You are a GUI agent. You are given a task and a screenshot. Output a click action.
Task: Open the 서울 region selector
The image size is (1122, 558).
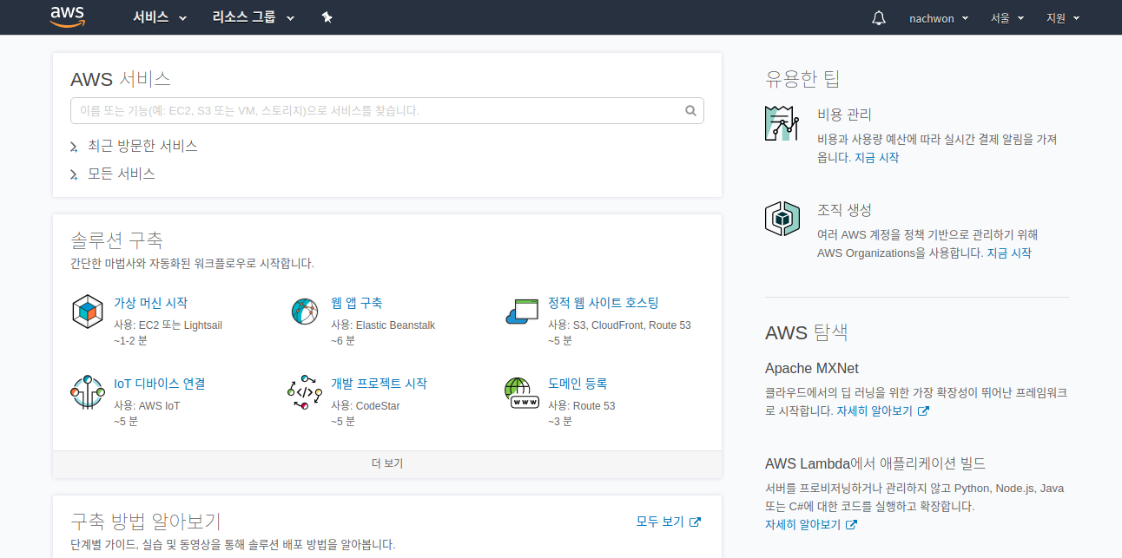tap(1006, 17)
